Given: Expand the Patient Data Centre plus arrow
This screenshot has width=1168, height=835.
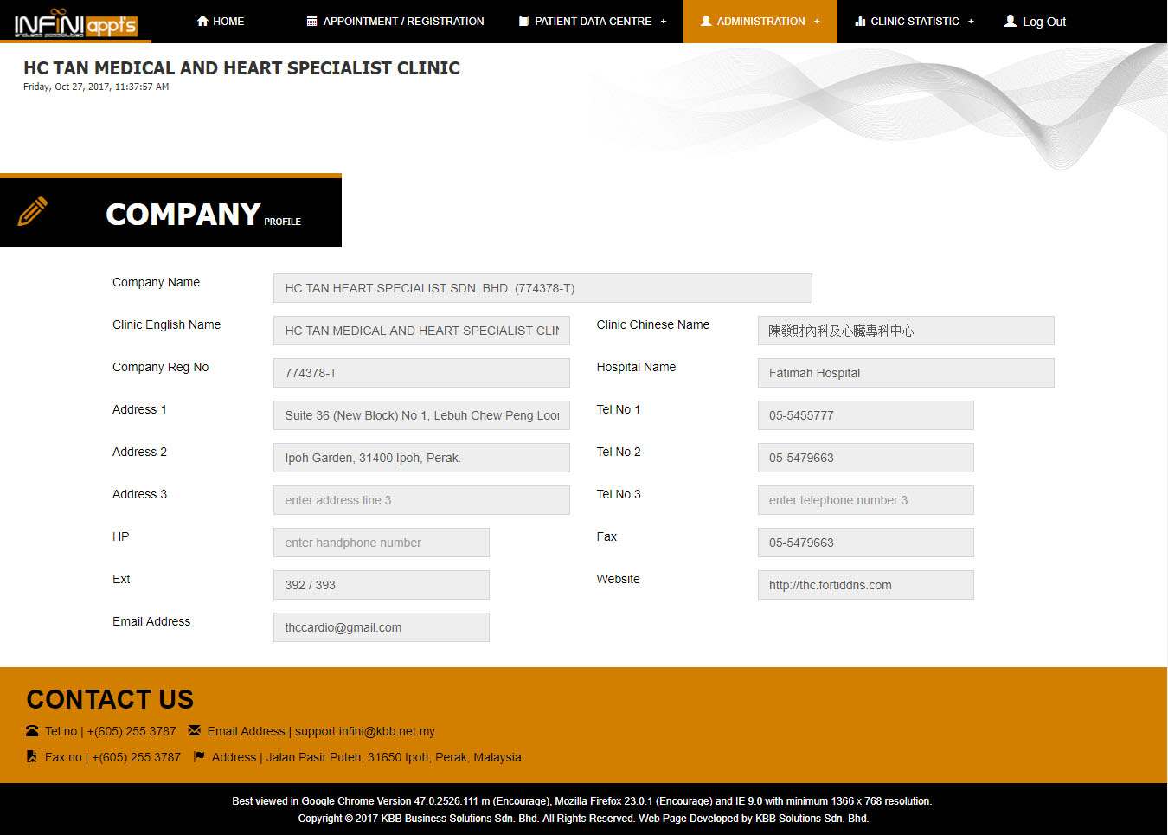Looking at the screenshot, I should point(664,22).
